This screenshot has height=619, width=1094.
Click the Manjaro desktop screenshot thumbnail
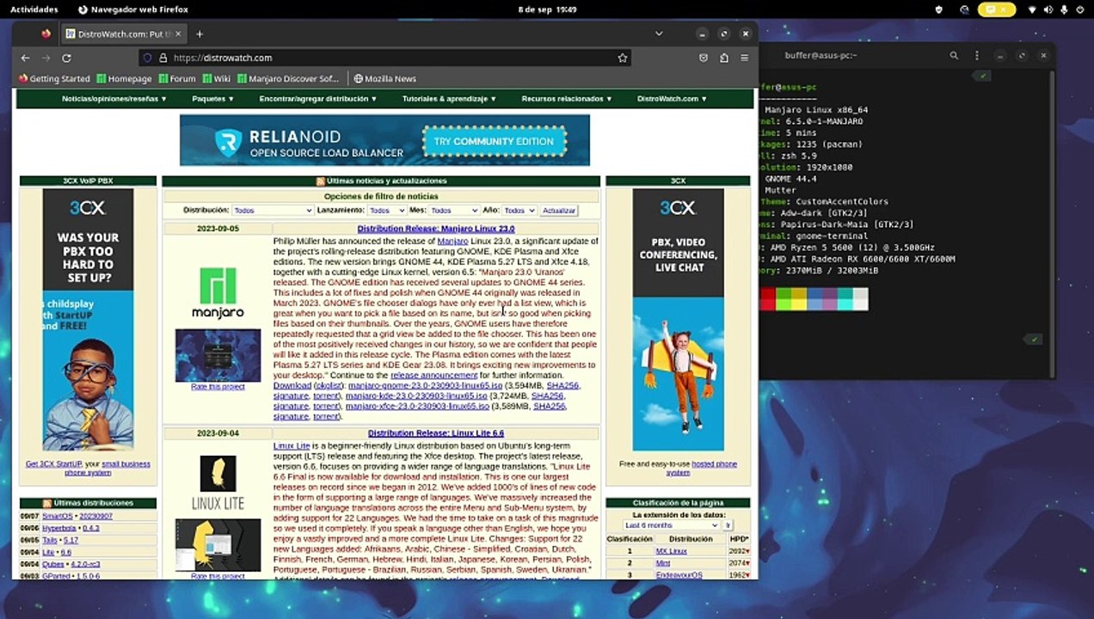[218, 355]
